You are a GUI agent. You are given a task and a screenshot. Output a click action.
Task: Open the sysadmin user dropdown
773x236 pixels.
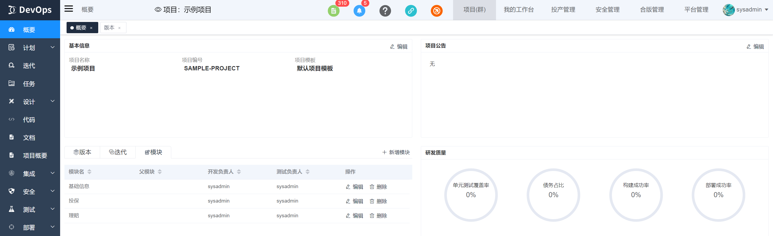[745, 10]
